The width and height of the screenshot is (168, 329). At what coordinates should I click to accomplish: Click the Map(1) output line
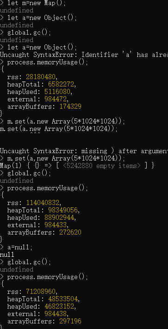click(77, 166)
